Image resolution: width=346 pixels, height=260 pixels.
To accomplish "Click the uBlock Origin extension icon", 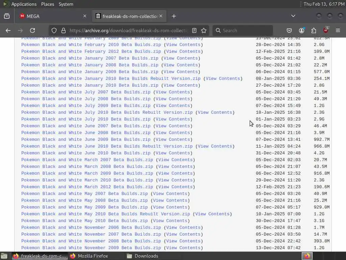I will [x=326, y=30].
